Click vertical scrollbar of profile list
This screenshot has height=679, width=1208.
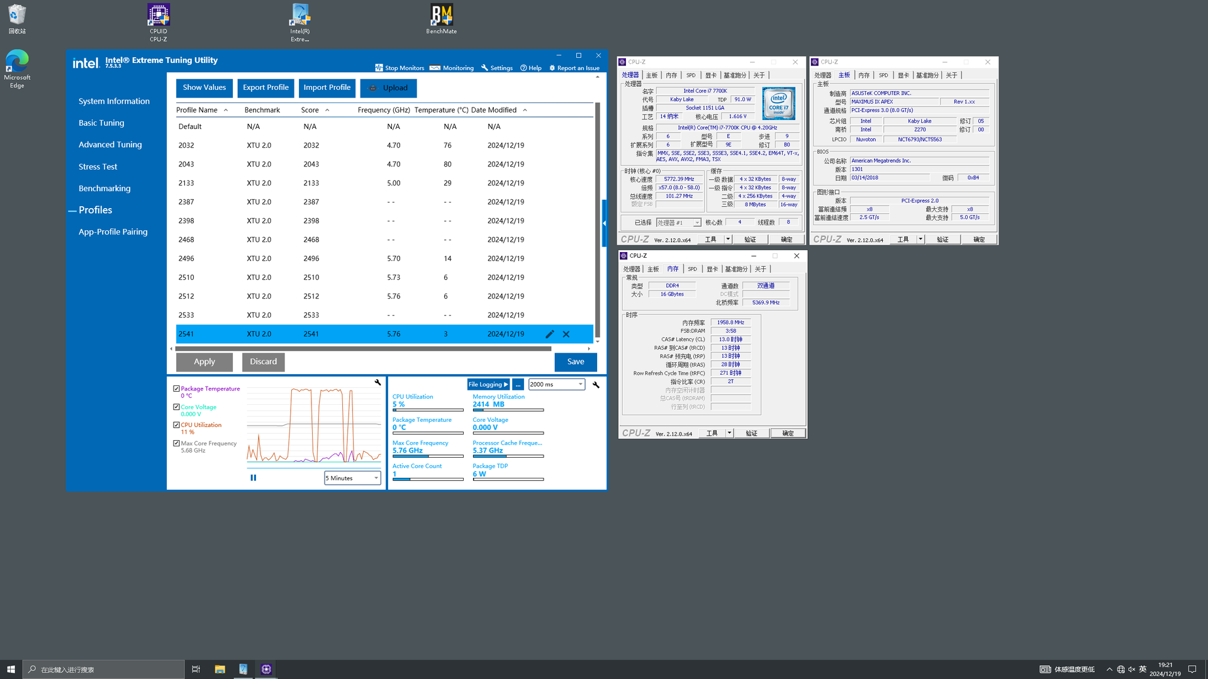point(597,220)
